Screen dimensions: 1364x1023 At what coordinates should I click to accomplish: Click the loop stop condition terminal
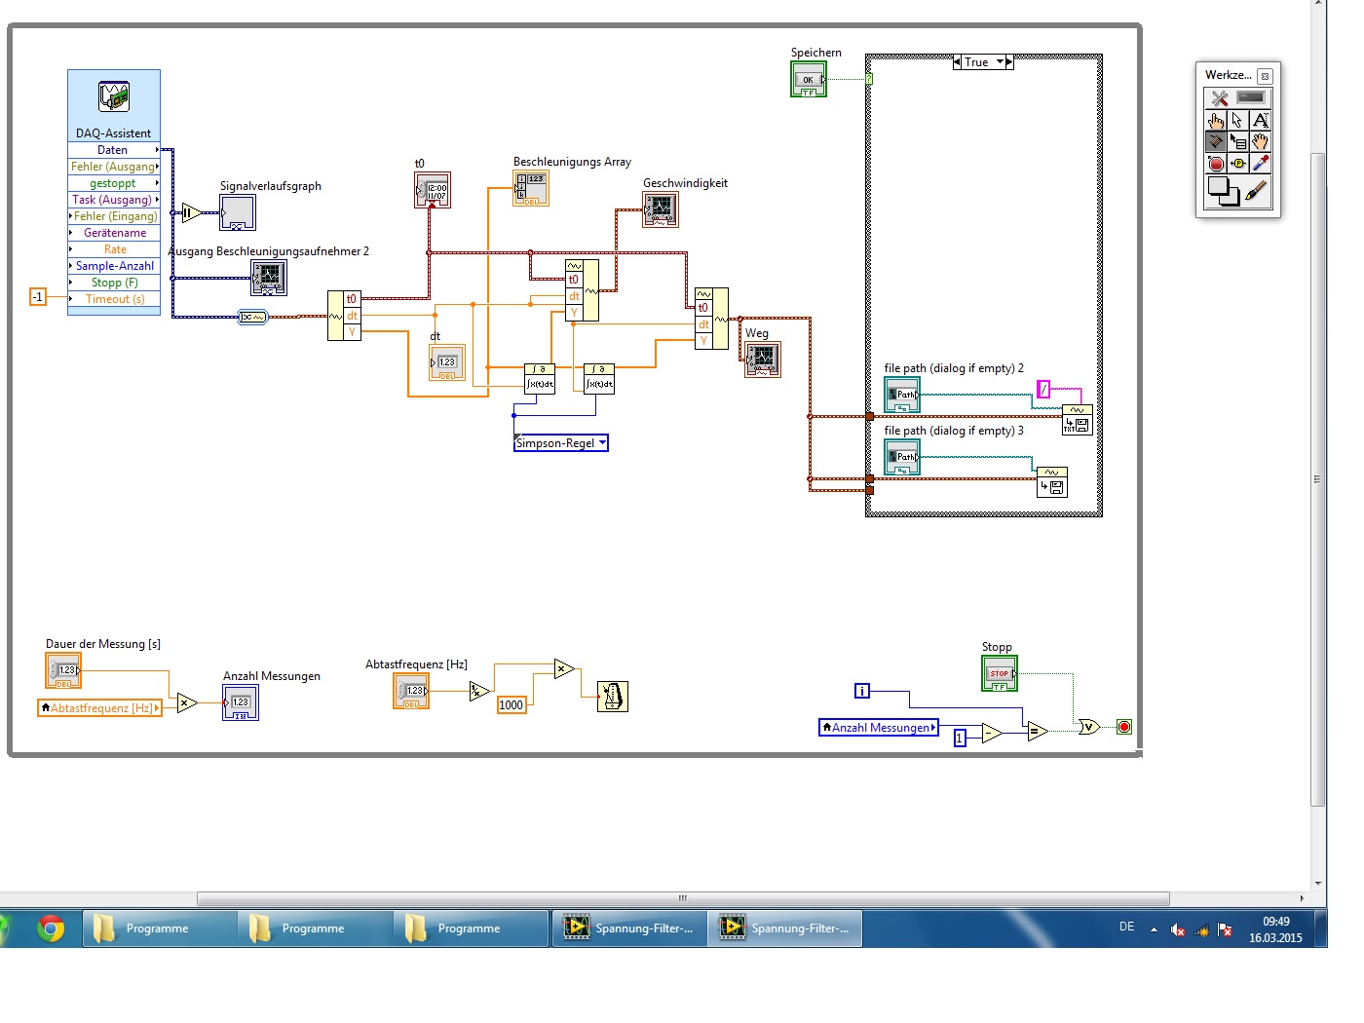1124,727
